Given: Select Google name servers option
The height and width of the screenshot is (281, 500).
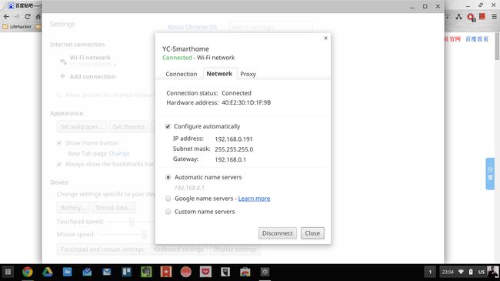Looking at the screenshot, I should click(x=168, y=199).
